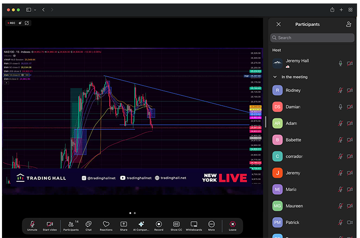Viewport: 360px width, 238px height.
Task: Open the More options menu
Action: coord(211,225)
